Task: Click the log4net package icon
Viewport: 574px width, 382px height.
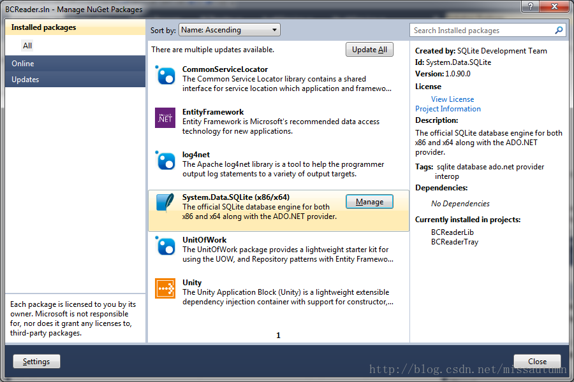Action: coord(165,161)
